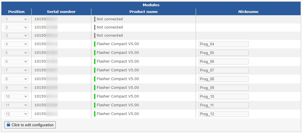Click the Nickname column header

pos(248,12)
